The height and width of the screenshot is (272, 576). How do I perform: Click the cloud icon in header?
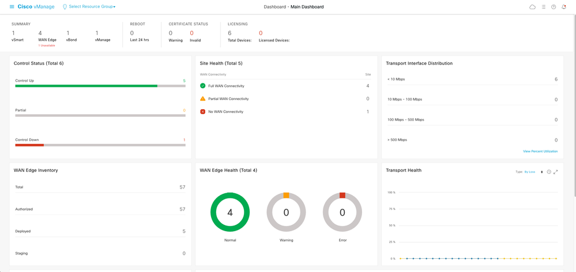532,7
